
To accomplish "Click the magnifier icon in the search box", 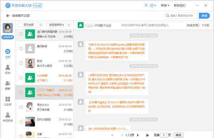I will click(x=168, y=16).
